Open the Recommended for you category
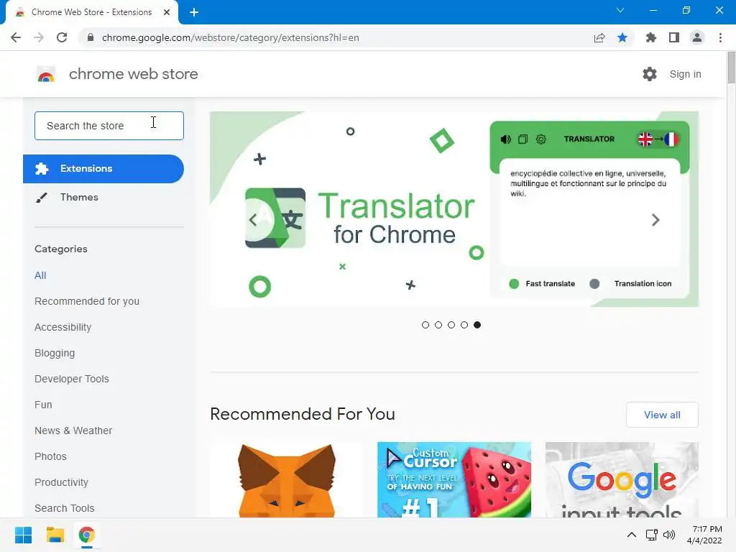Image resolution: width=736 pixels, height=552 pixels. click(x=87, y=301)
